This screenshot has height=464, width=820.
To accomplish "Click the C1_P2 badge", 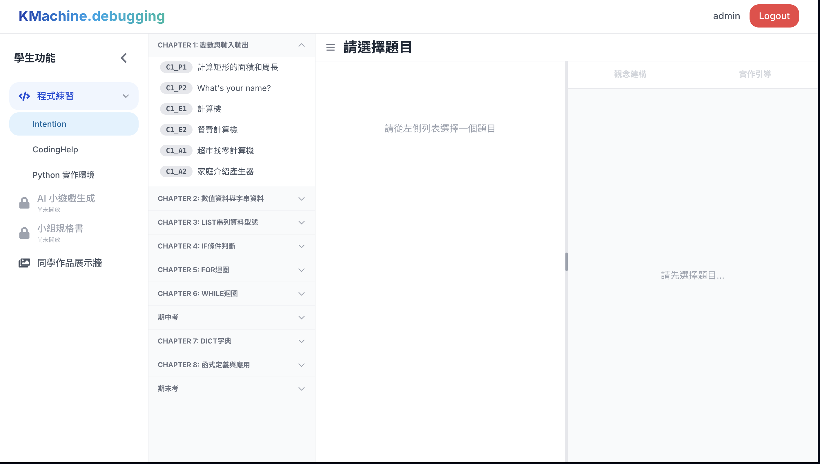I will [176, 88].
